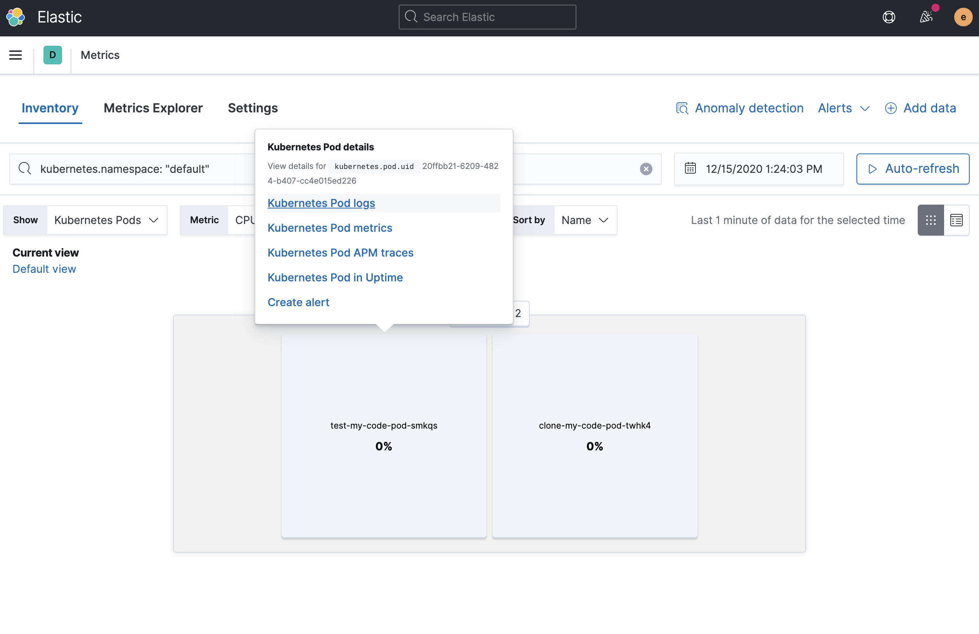Open Kubernetes Pod logs
Viewport: 979px width, 634px height.
pos(321,203)
